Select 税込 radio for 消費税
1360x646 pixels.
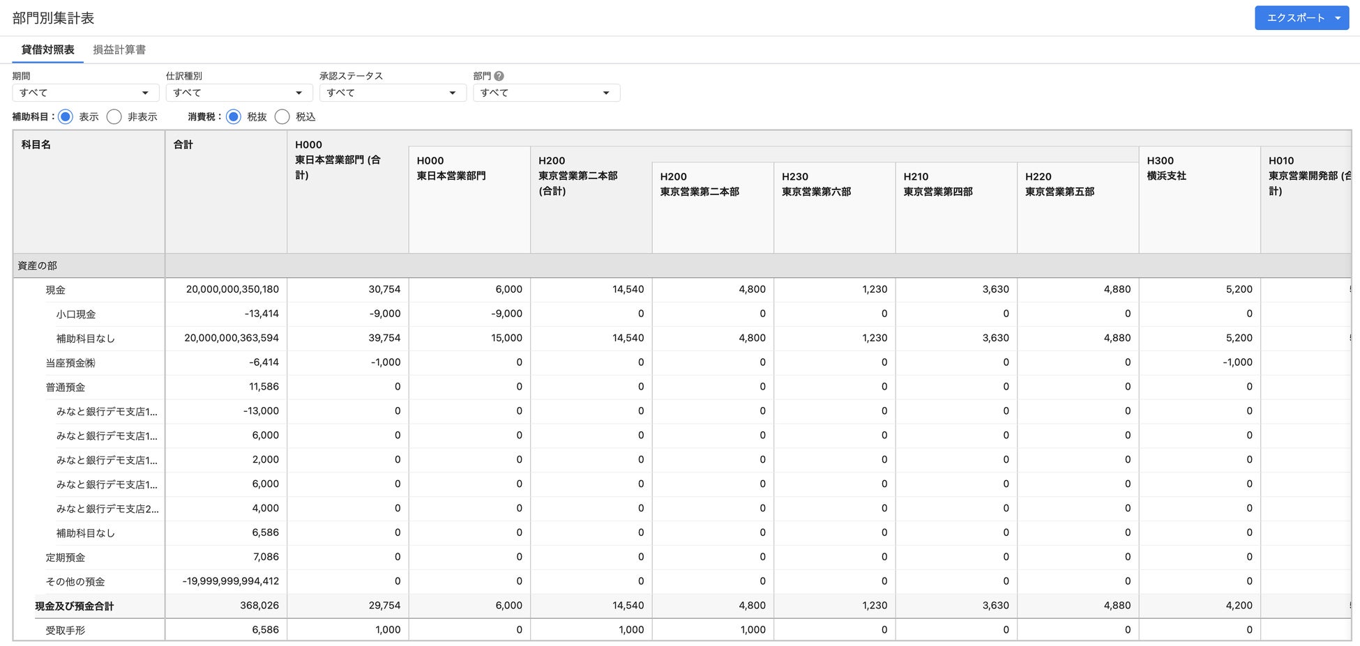click(x=282, y=117)
